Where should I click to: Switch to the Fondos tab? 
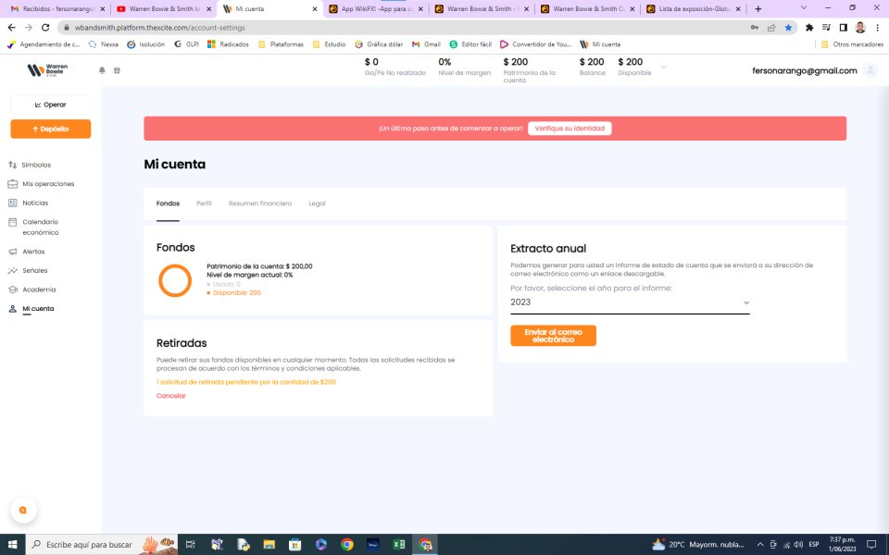click(168, 203)
